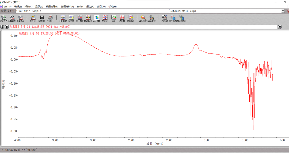The width and height of the screenshot is (289, 153).
Task: Open 谱图检索 spectrum search
Action: (x=143, y=18)
